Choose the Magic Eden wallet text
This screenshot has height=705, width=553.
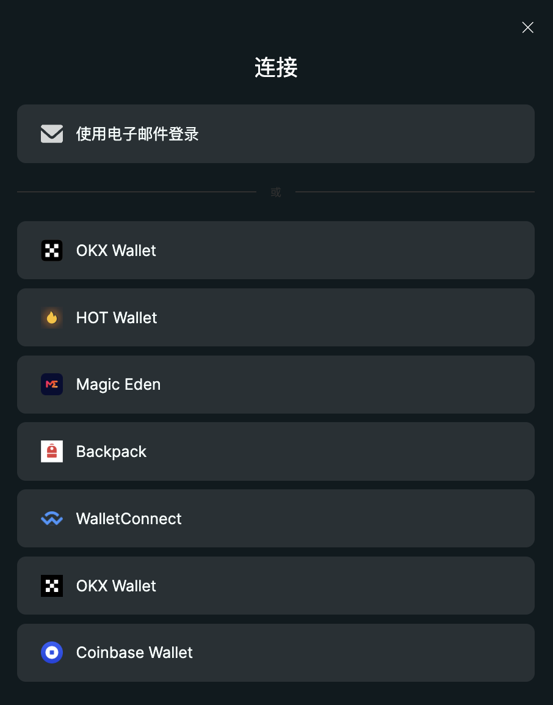[x=118, y=385]
